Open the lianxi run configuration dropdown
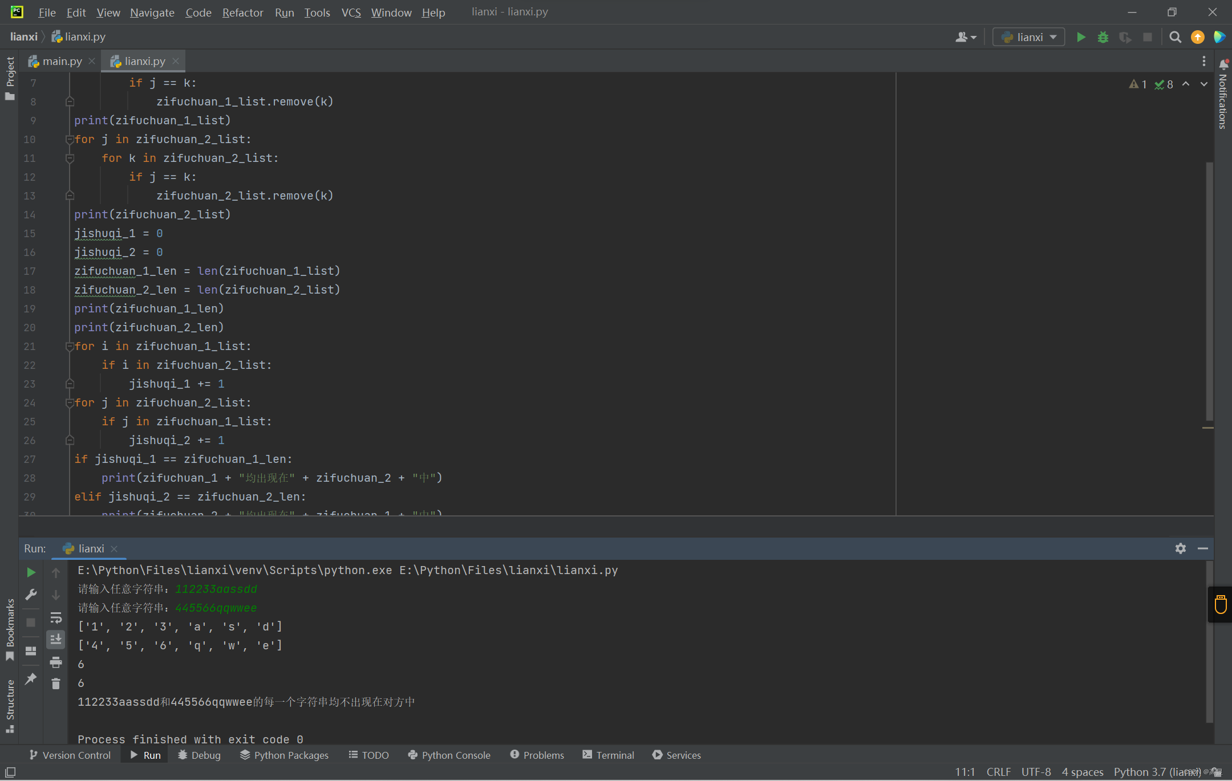This screenshot has height=781, width=1232. [x=1029, y=37]
